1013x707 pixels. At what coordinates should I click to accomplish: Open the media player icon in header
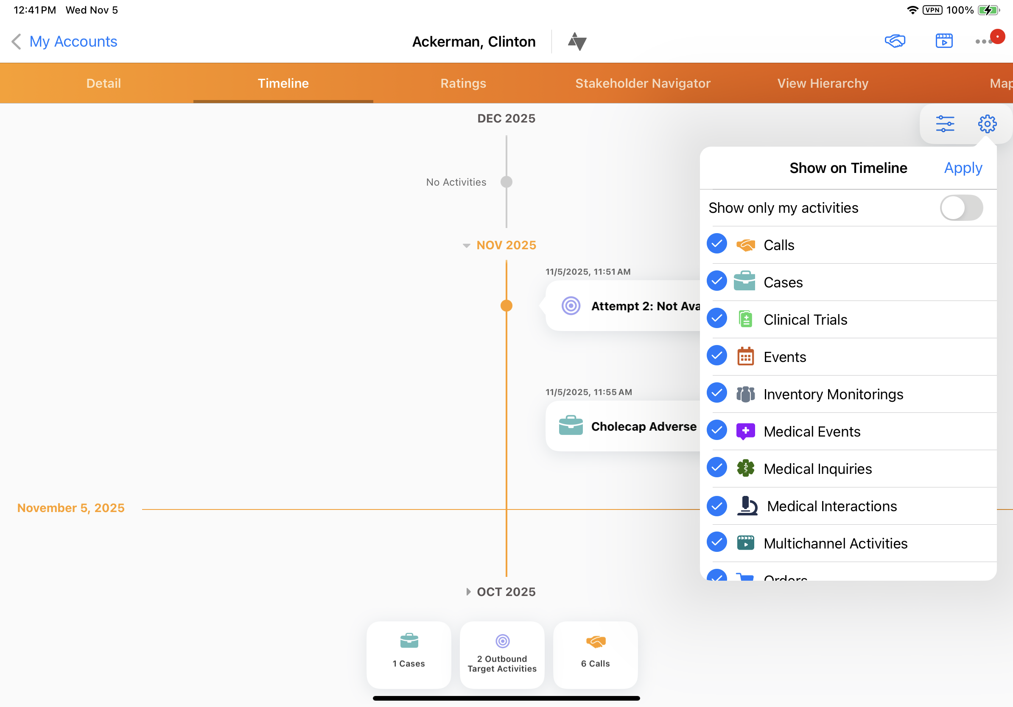(x=944, y=42)
